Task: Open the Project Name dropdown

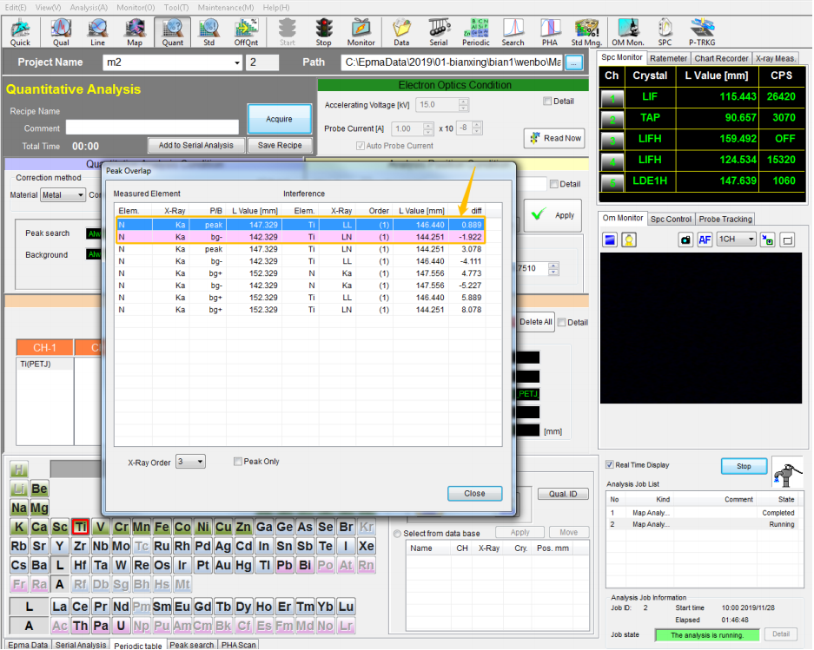Action: click(237, 62)
